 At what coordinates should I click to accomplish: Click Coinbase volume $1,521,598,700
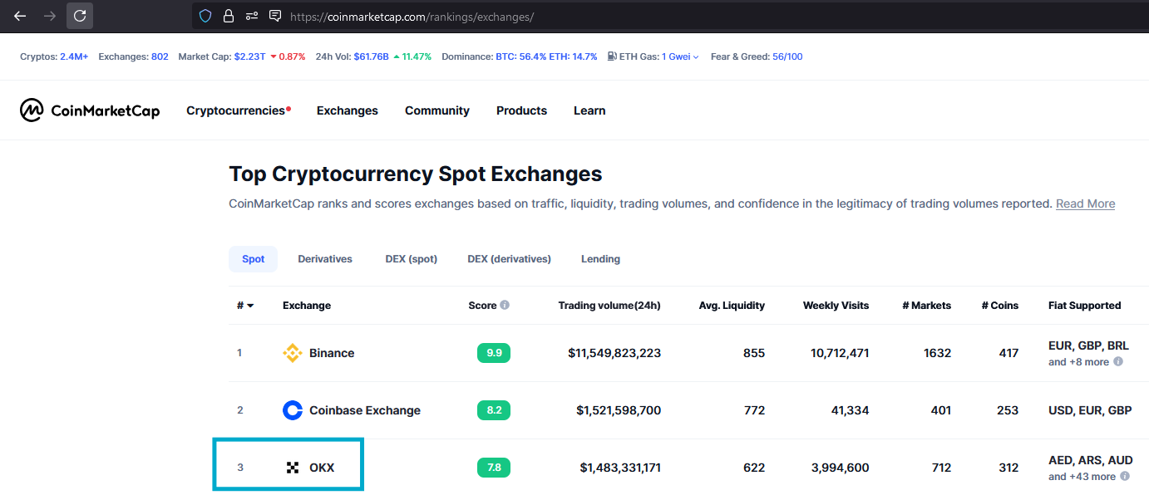pyautogui.click(x=619, y=410)
